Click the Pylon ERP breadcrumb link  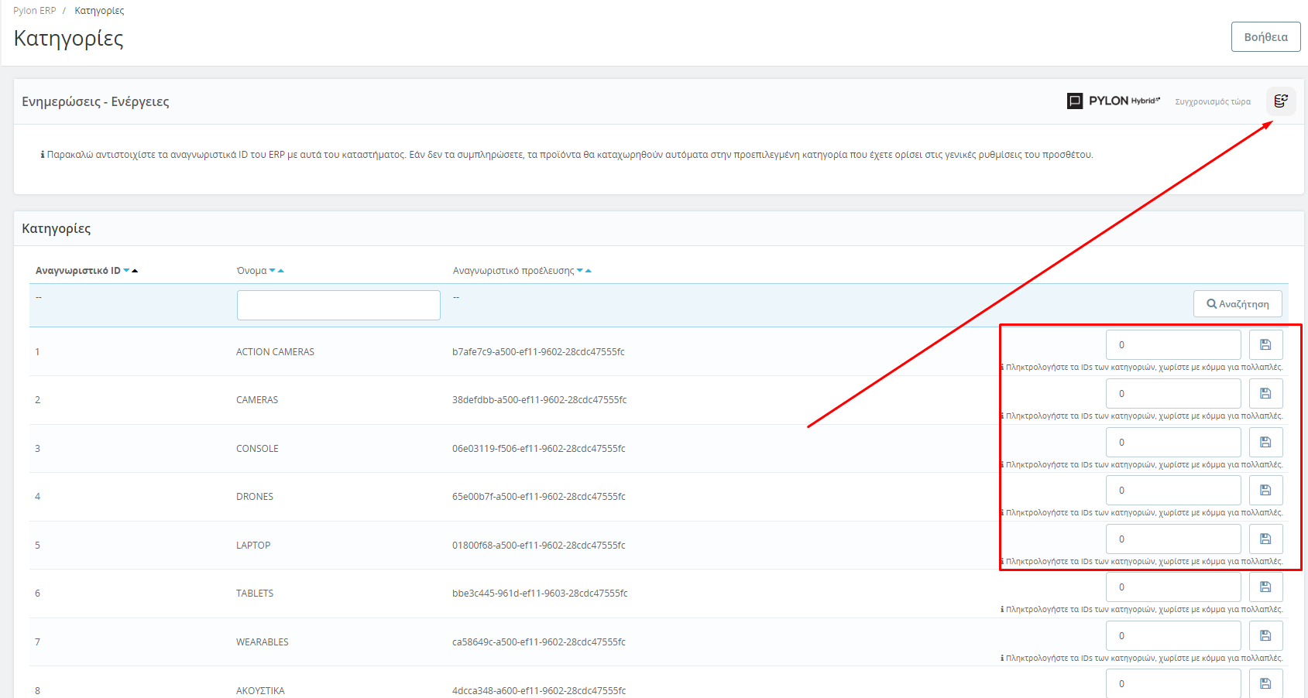coord(34,11)
